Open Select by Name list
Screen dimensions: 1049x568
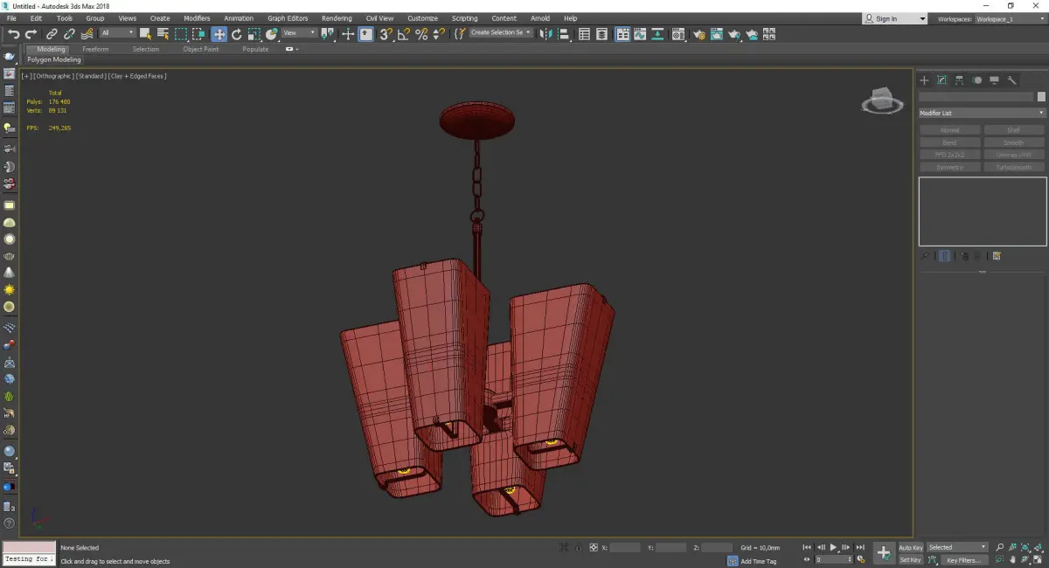click(163, 34)
